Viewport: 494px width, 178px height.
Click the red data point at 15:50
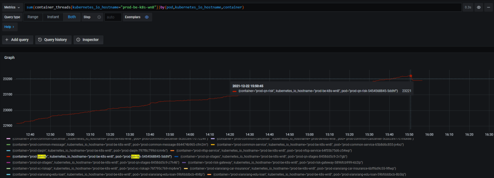pyautogui.click(x=410, y=75)
